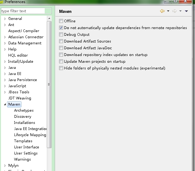Click the tree scrollbar up arrow
195x171 pixels.
(x=49, y=18)
